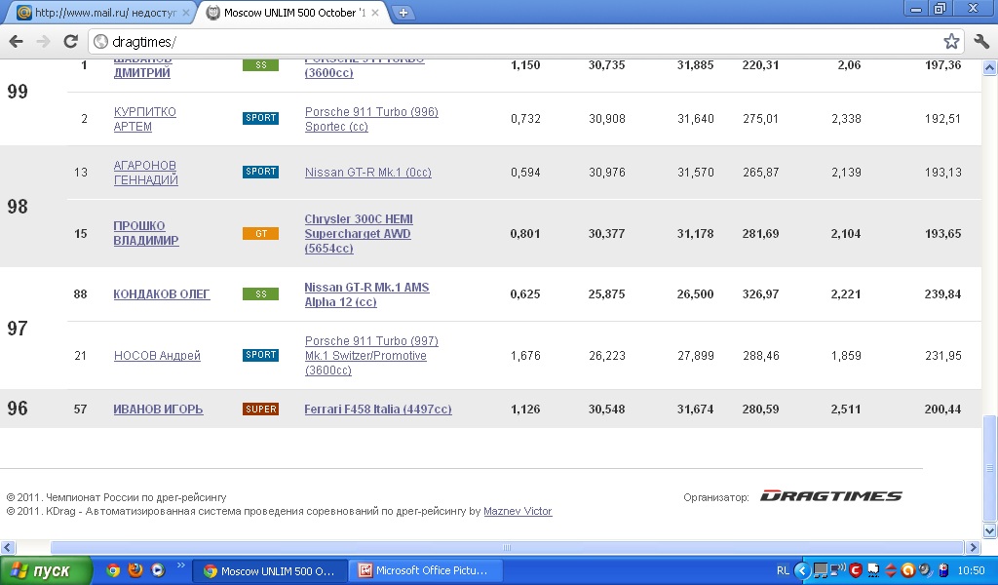
Task: Open racer link КУРПИТКО АРТЕМ
Action: [x=144, y=119]
